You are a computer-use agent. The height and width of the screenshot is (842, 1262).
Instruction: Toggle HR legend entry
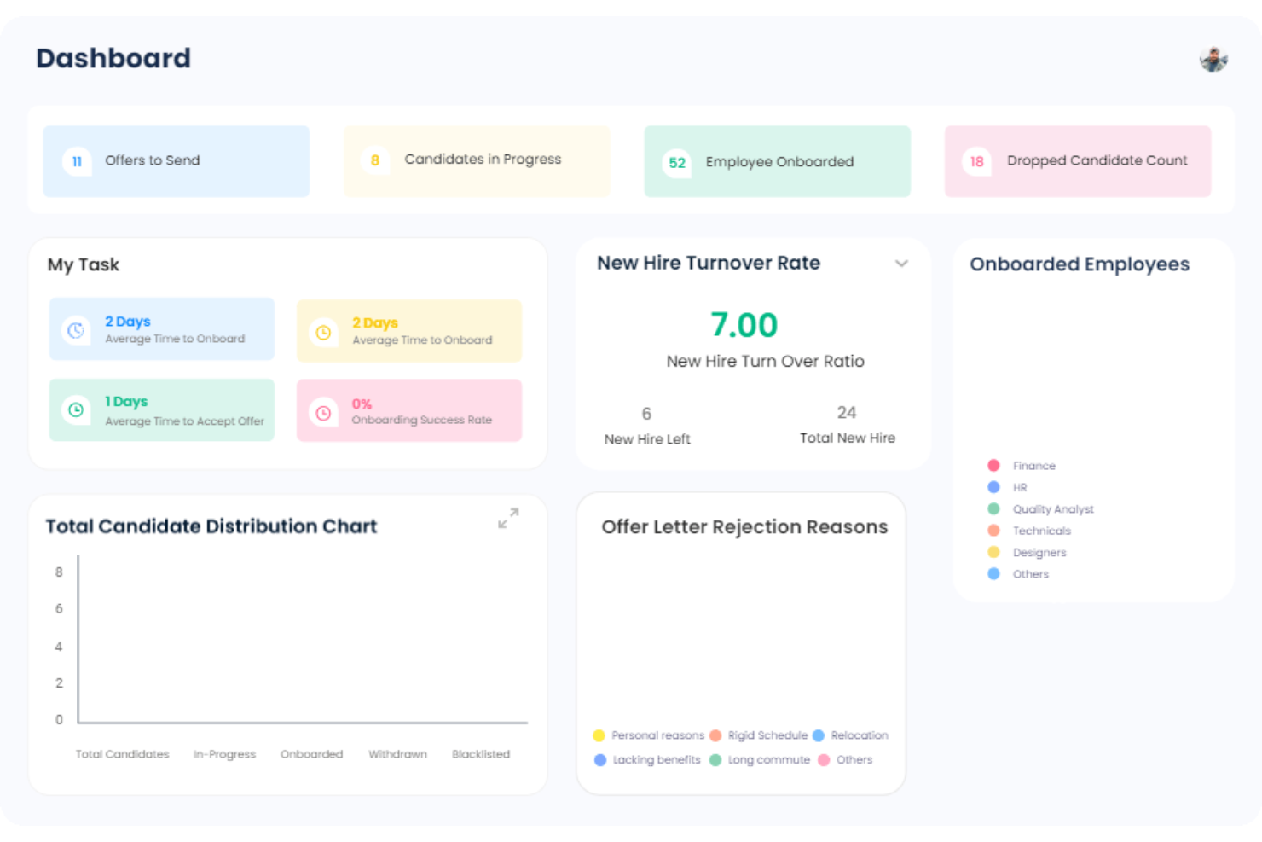pyautogui.click(x=1007, y=487)
